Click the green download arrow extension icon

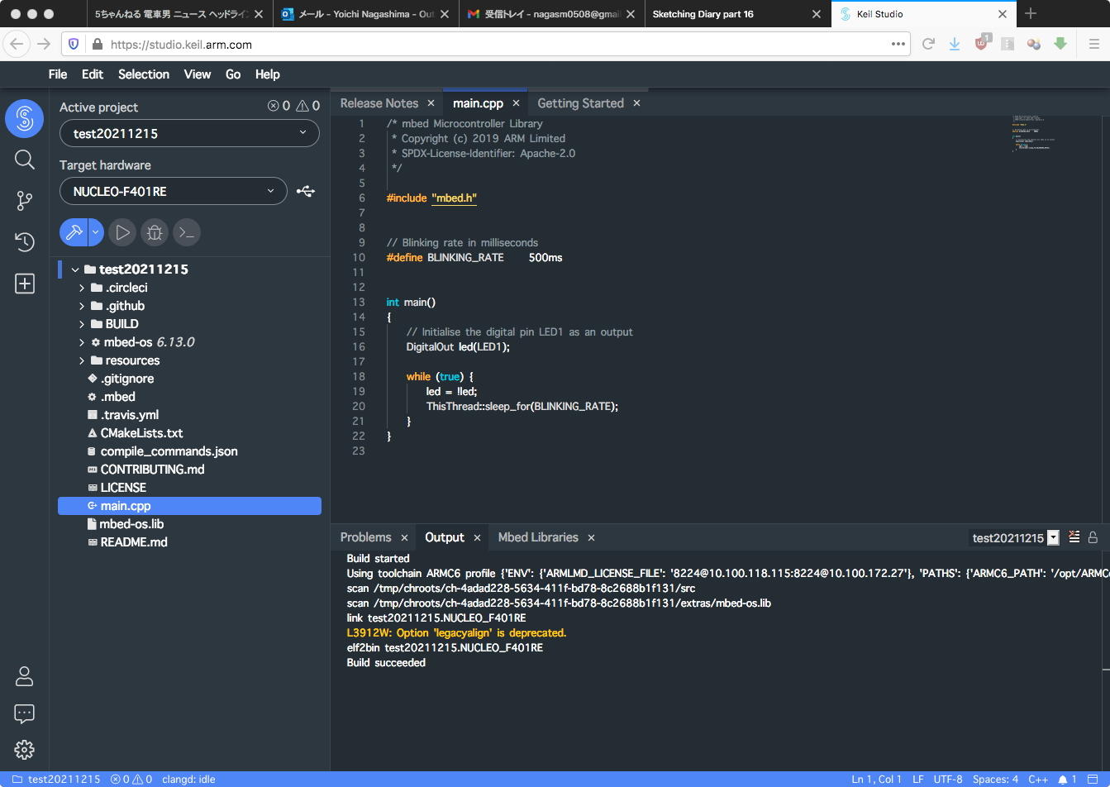pos(1060,45)
